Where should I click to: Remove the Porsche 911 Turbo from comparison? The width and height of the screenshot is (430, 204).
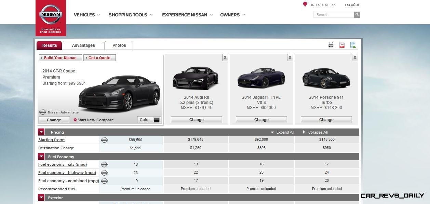(355, 58)
